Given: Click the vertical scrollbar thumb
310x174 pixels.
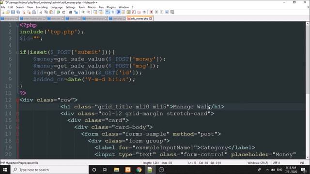Looking at the screenshot, I should (308, 60).
